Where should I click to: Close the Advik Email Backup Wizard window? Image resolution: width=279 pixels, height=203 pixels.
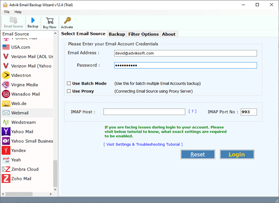tap(271, 5)
